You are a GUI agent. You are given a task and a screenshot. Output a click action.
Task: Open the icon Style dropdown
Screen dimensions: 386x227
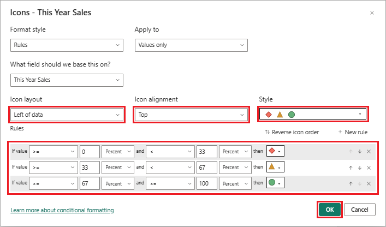click(313, 115)
